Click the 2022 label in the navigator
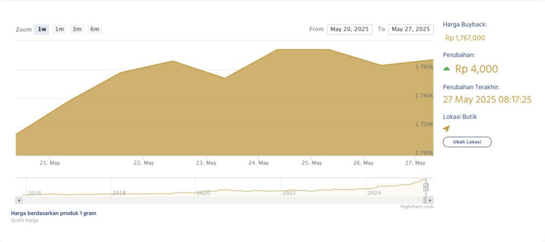 [289, 193]
